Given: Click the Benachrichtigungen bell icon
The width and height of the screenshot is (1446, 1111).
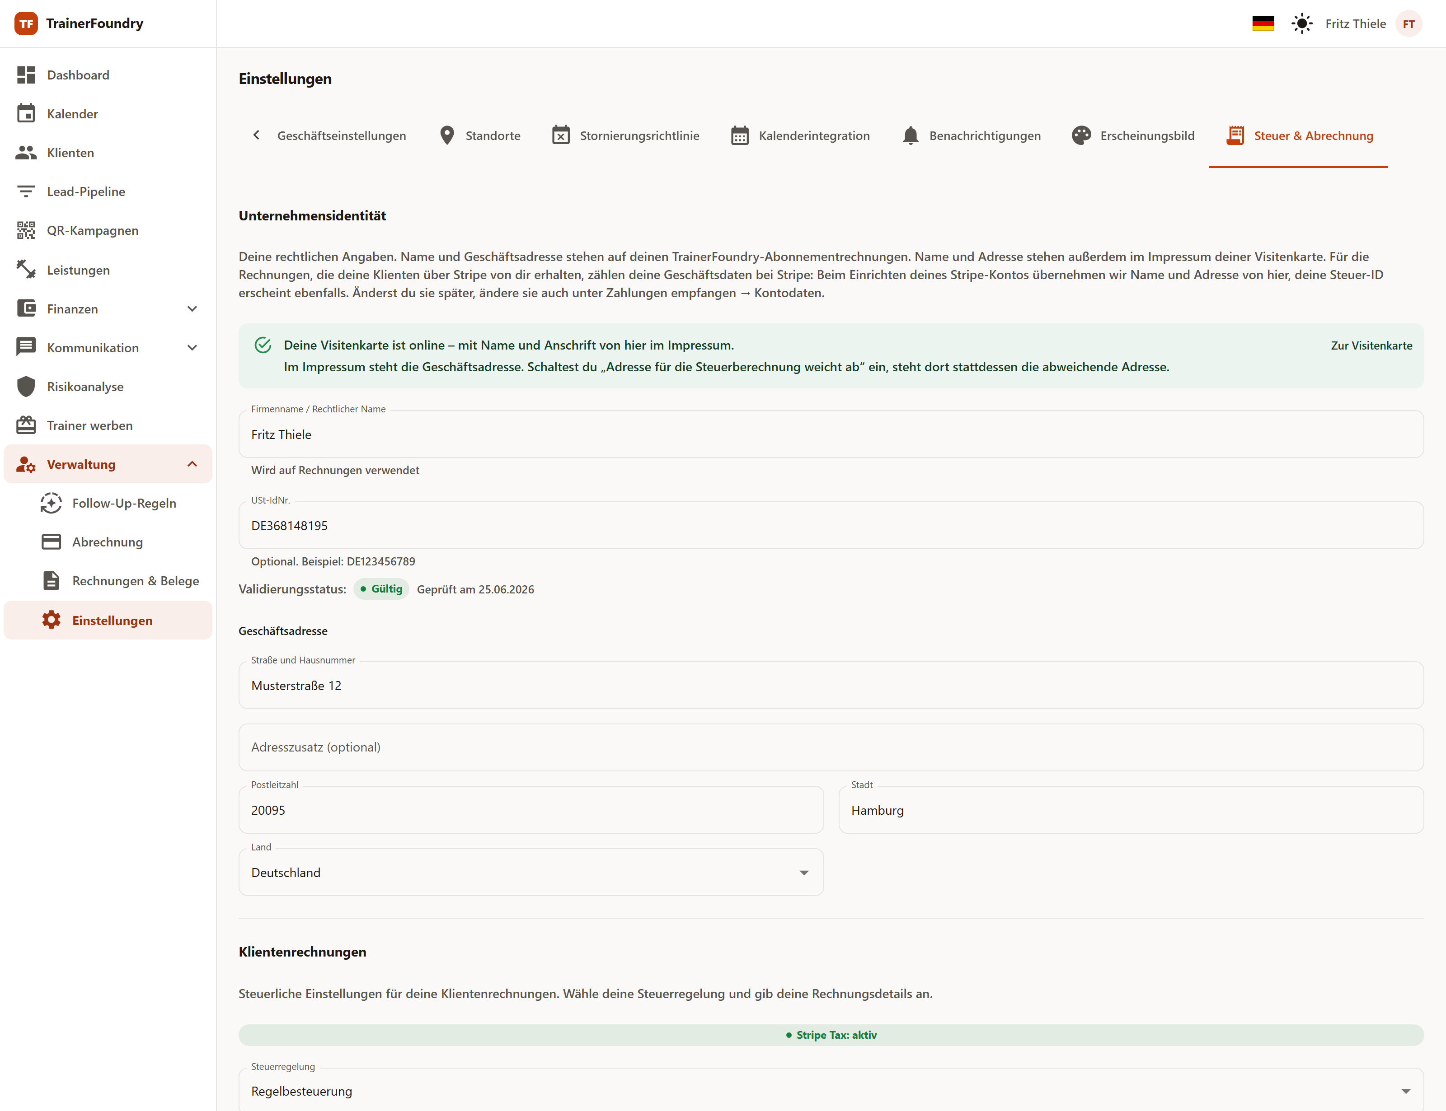Looking at the screenshot, I should (910, 135).
